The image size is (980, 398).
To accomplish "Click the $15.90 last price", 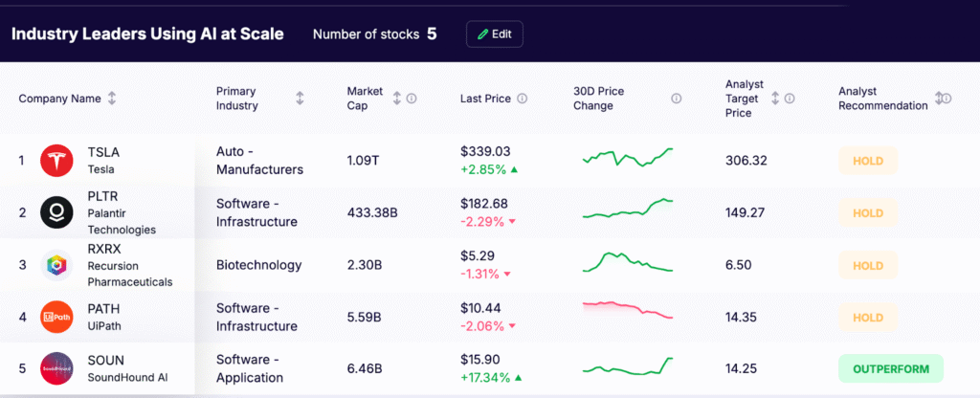I will point(479,360).
